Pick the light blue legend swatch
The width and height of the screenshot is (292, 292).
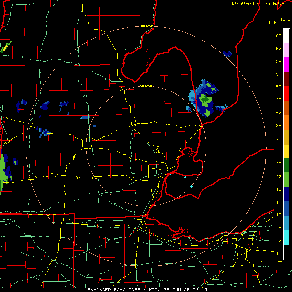[286, 223]
